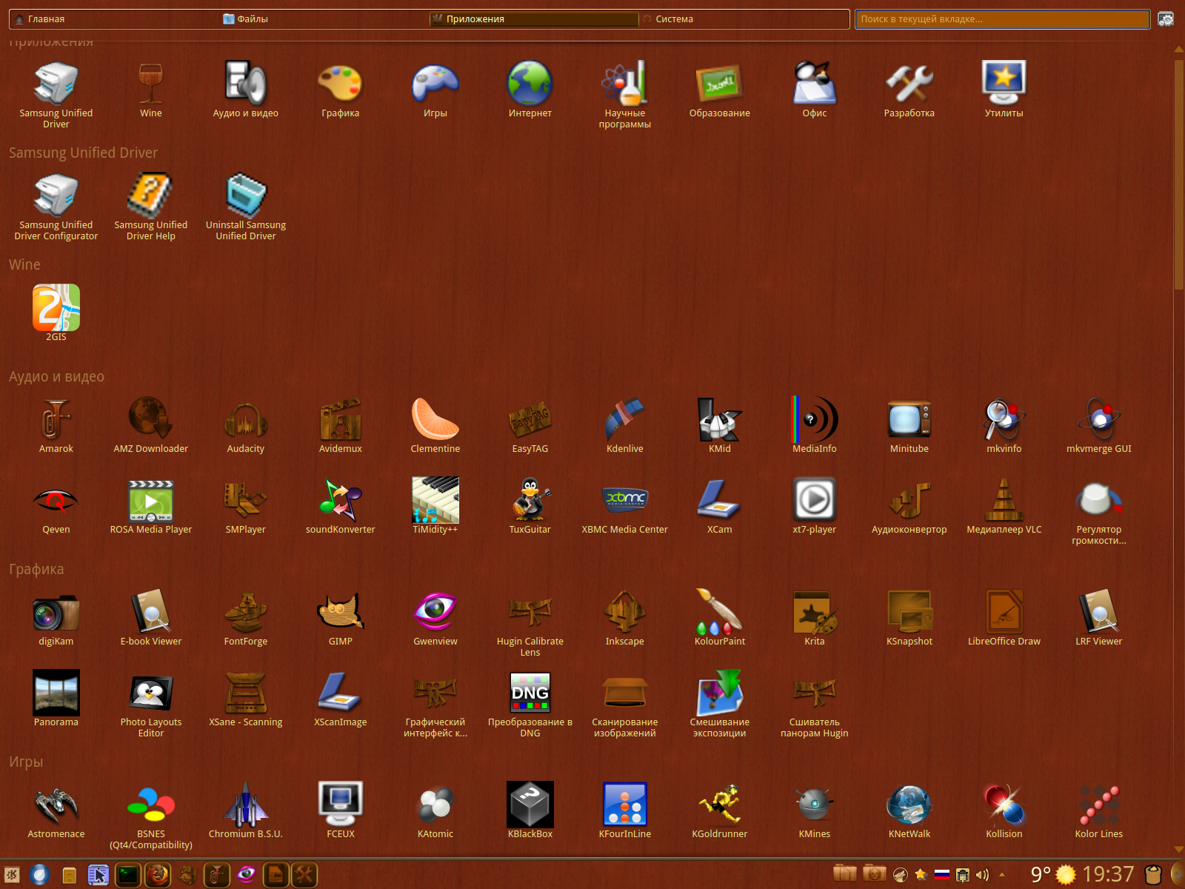Viewport: 1185px width, 889px height.
Task: Click the search field in current tab
Action: click(x=1002, y=19)
